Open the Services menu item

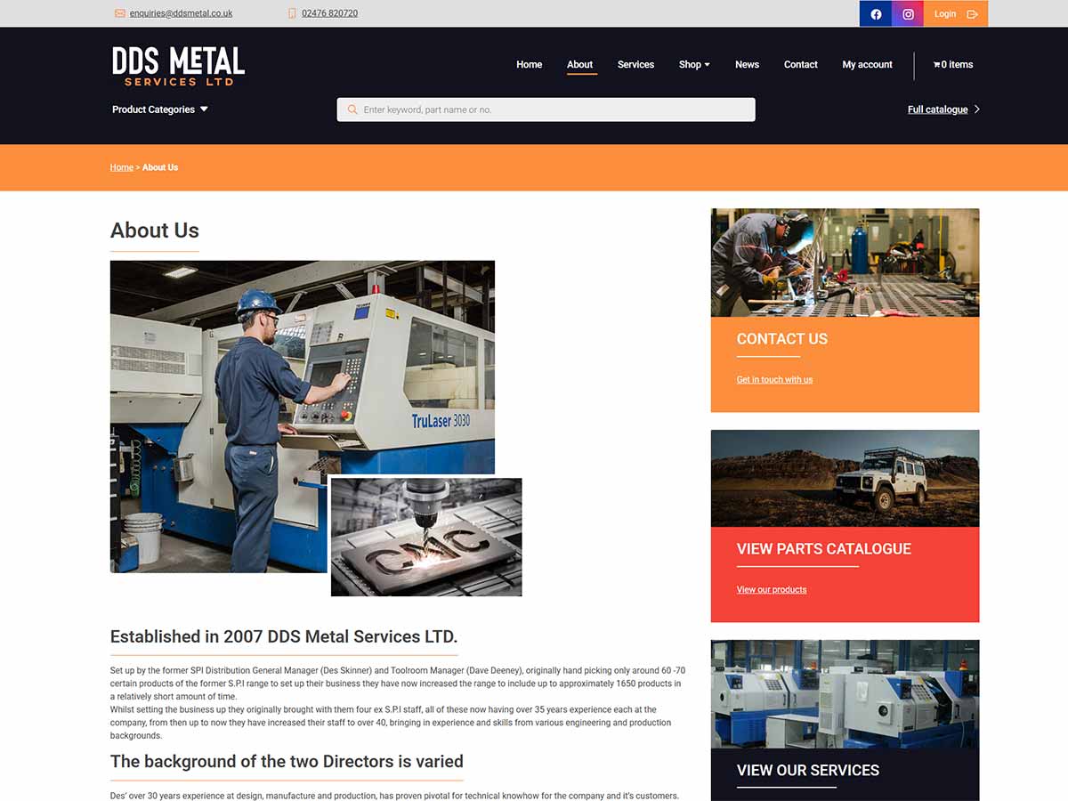pyautogui.click(x=635, y=65)
